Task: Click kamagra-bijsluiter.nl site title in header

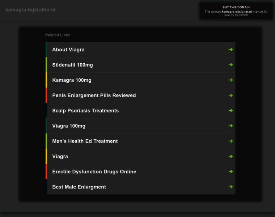Action: pyautogui.click(x=30, y=10)
